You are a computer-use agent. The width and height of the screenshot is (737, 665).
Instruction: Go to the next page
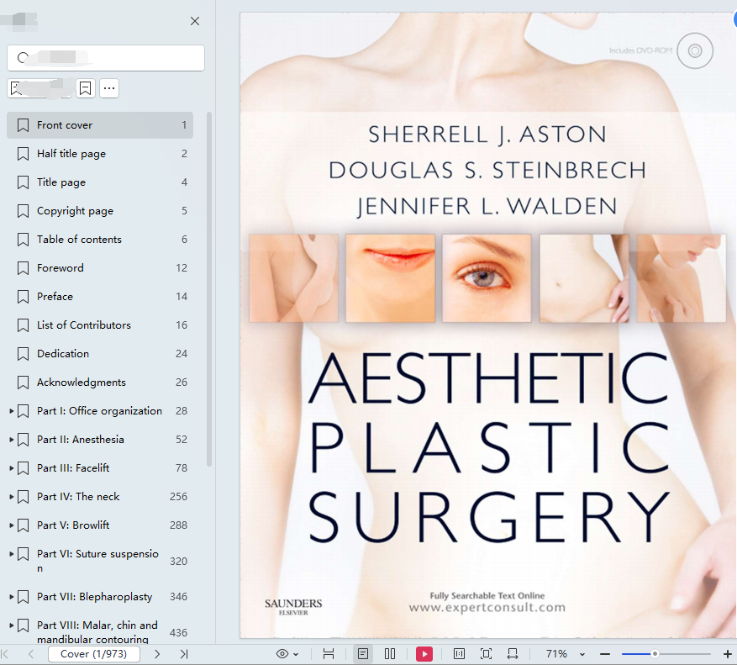click(157, 654)
